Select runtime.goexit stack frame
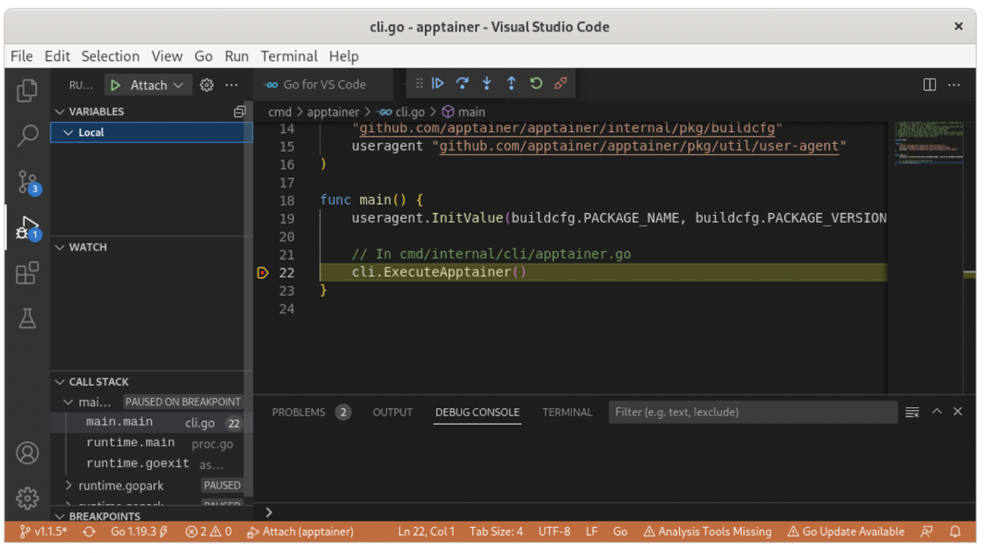This screenshot has height=553, width=996. [x=151, y=464]
